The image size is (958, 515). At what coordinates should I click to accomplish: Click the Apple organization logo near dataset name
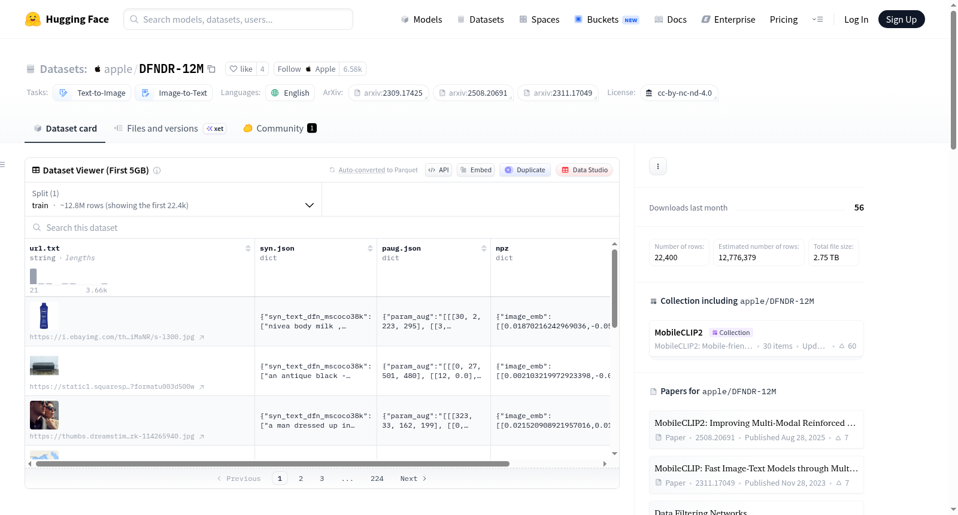[x=98, y=69]
